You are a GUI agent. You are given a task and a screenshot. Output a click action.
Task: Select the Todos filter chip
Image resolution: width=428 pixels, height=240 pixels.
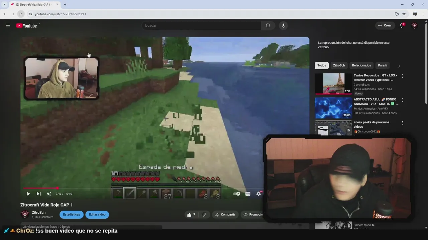point(322,65)
